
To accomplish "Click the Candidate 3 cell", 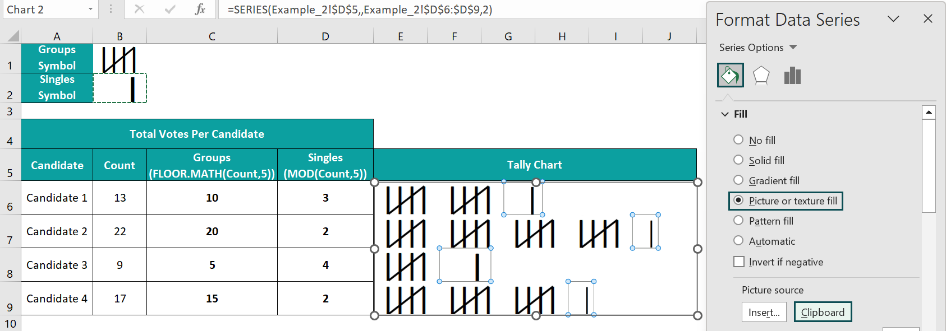I will pos(57,265).
